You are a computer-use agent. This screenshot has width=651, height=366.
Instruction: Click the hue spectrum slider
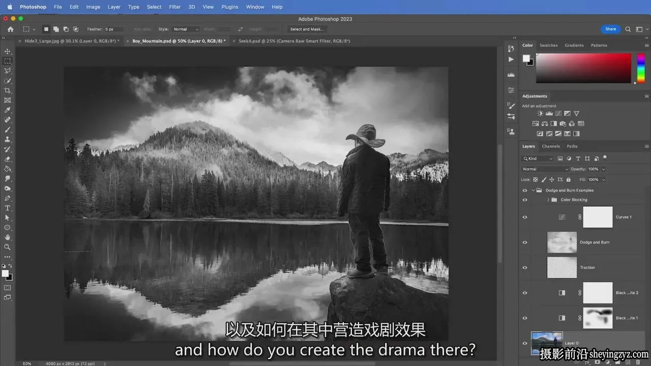(x=641, y=68)
